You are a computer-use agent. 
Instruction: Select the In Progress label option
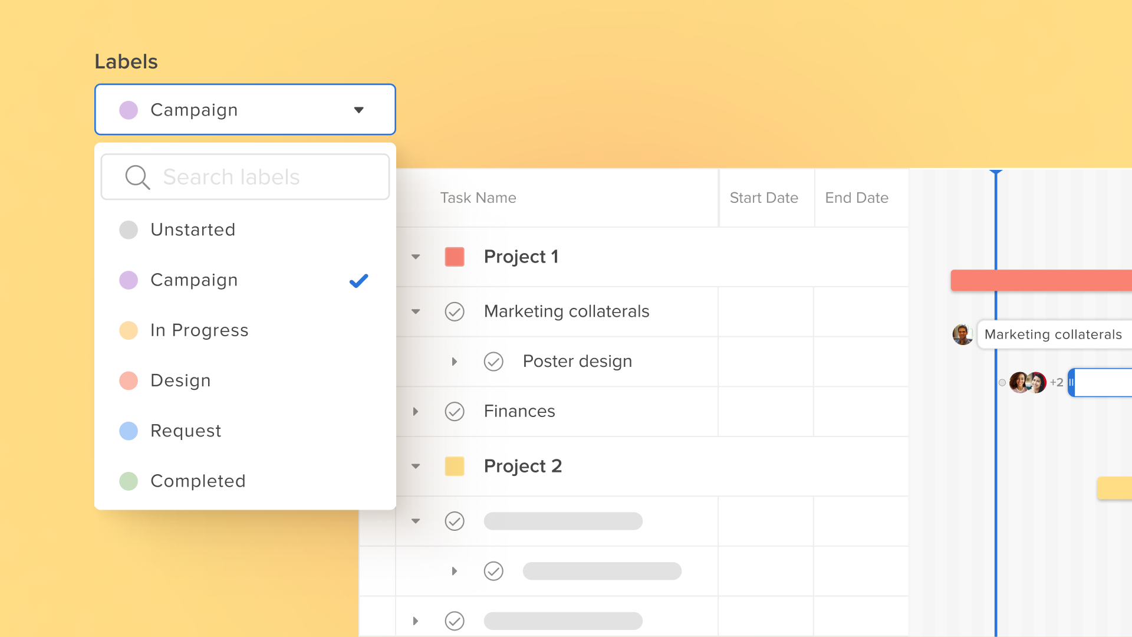click(x=199, y=330)
